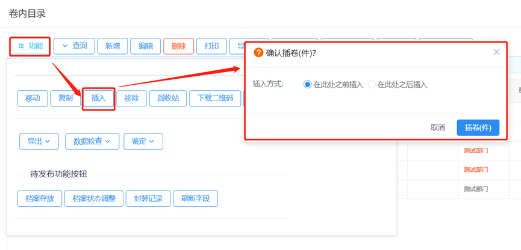Click the highlighted 插入 button
Screen dimensions: 521x250
pos(99,98)
